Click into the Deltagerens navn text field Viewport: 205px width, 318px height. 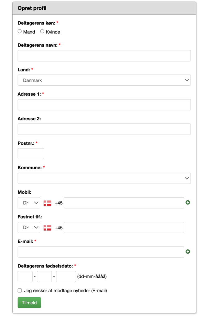[x=104, y=56]
